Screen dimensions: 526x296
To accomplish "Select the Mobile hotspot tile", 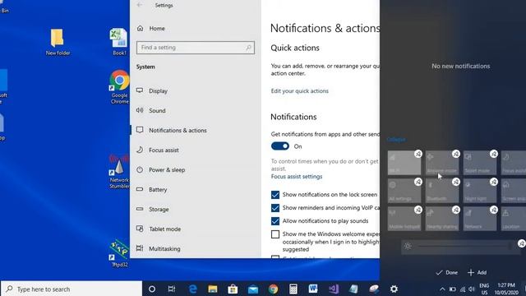I will pyautogui.click(x=404, y=219).
